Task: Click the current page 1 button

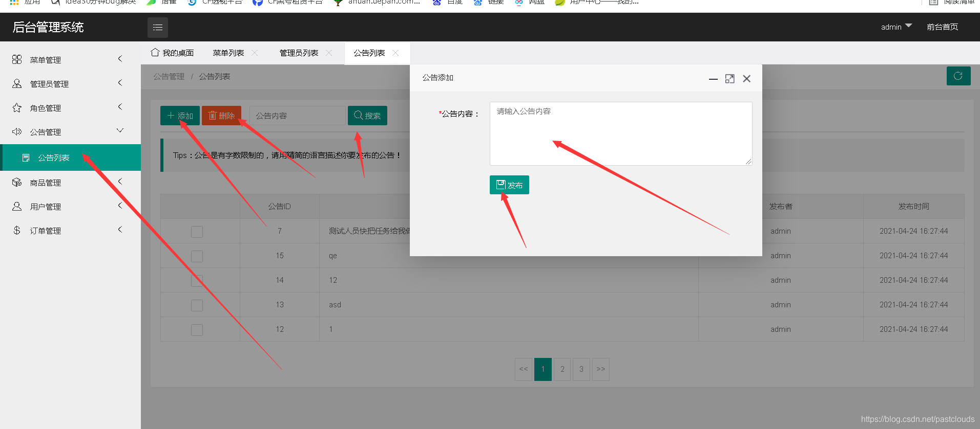Action: [543, 369]
